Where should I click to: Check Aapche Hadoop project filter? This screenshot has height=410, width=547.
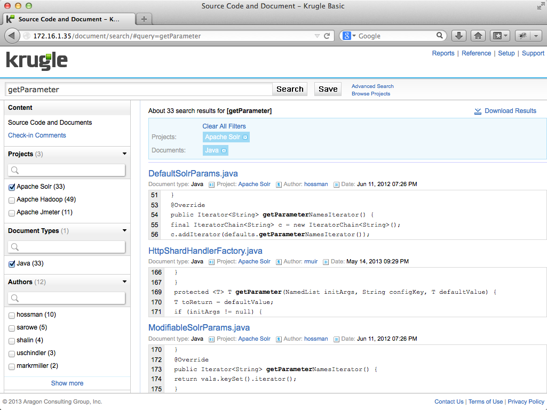pos(12,200)
